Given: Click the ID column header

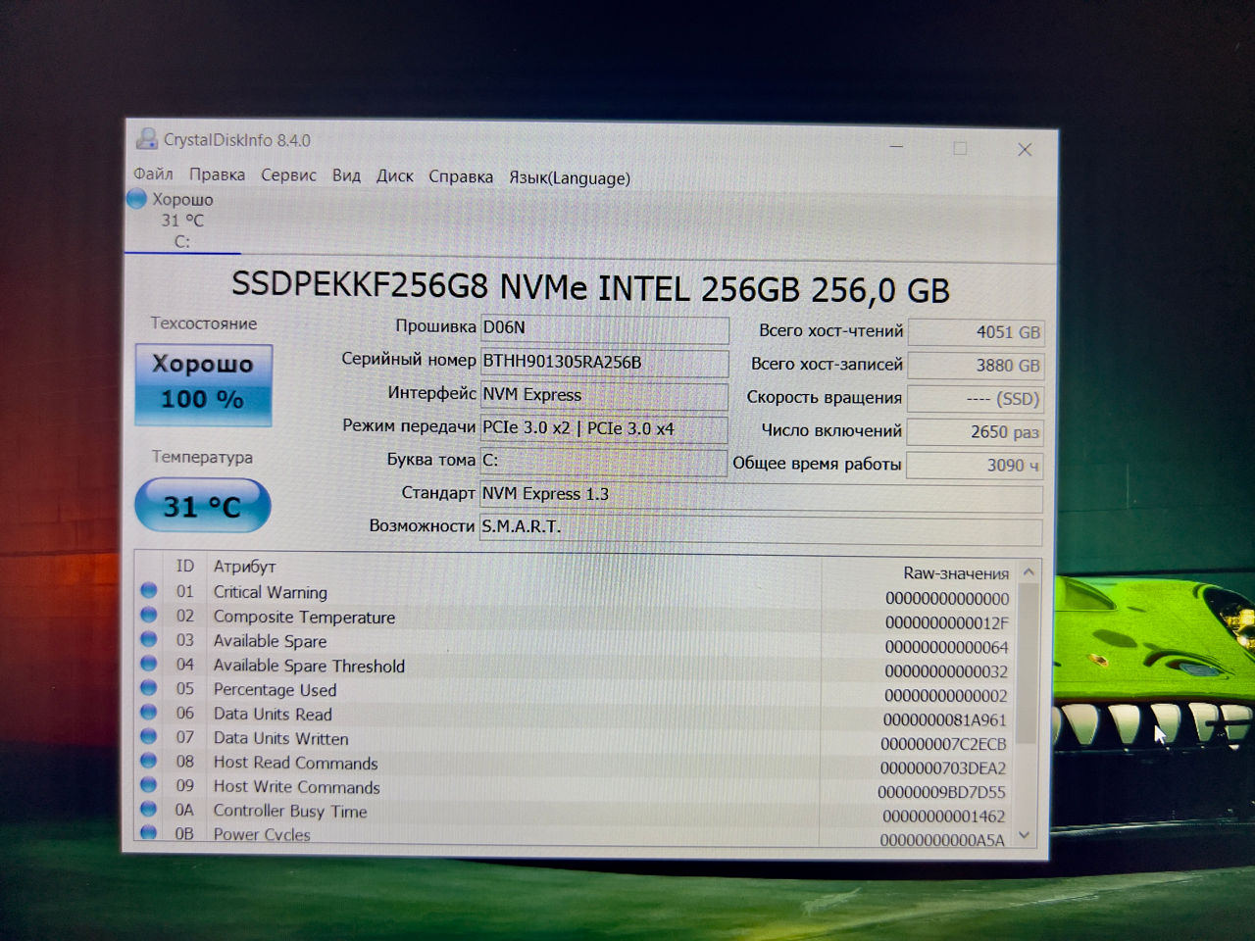Looking at the screenshot, I should coord(184,566).
